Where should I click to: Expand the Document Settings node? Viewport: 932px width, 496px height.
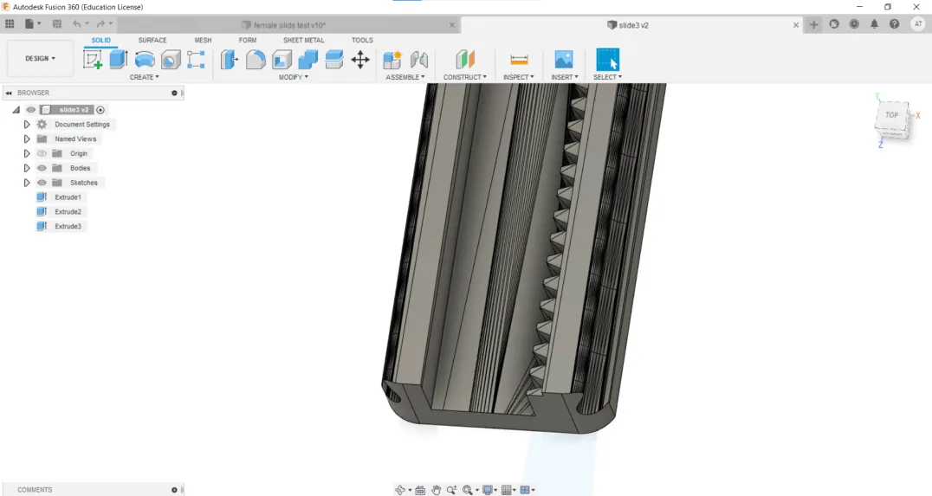27,124
